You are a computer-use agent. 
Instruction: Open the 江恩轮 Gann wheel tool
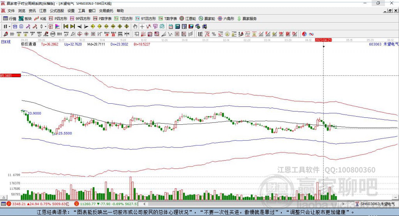coord(188,19)
